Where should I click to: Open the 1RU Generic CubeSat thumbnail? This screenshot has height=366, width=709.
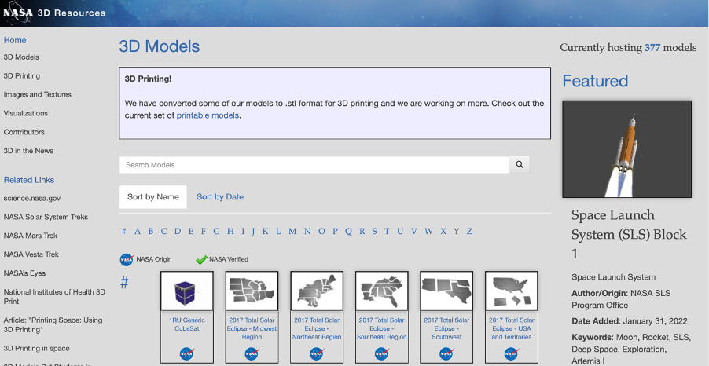[187, 291]
